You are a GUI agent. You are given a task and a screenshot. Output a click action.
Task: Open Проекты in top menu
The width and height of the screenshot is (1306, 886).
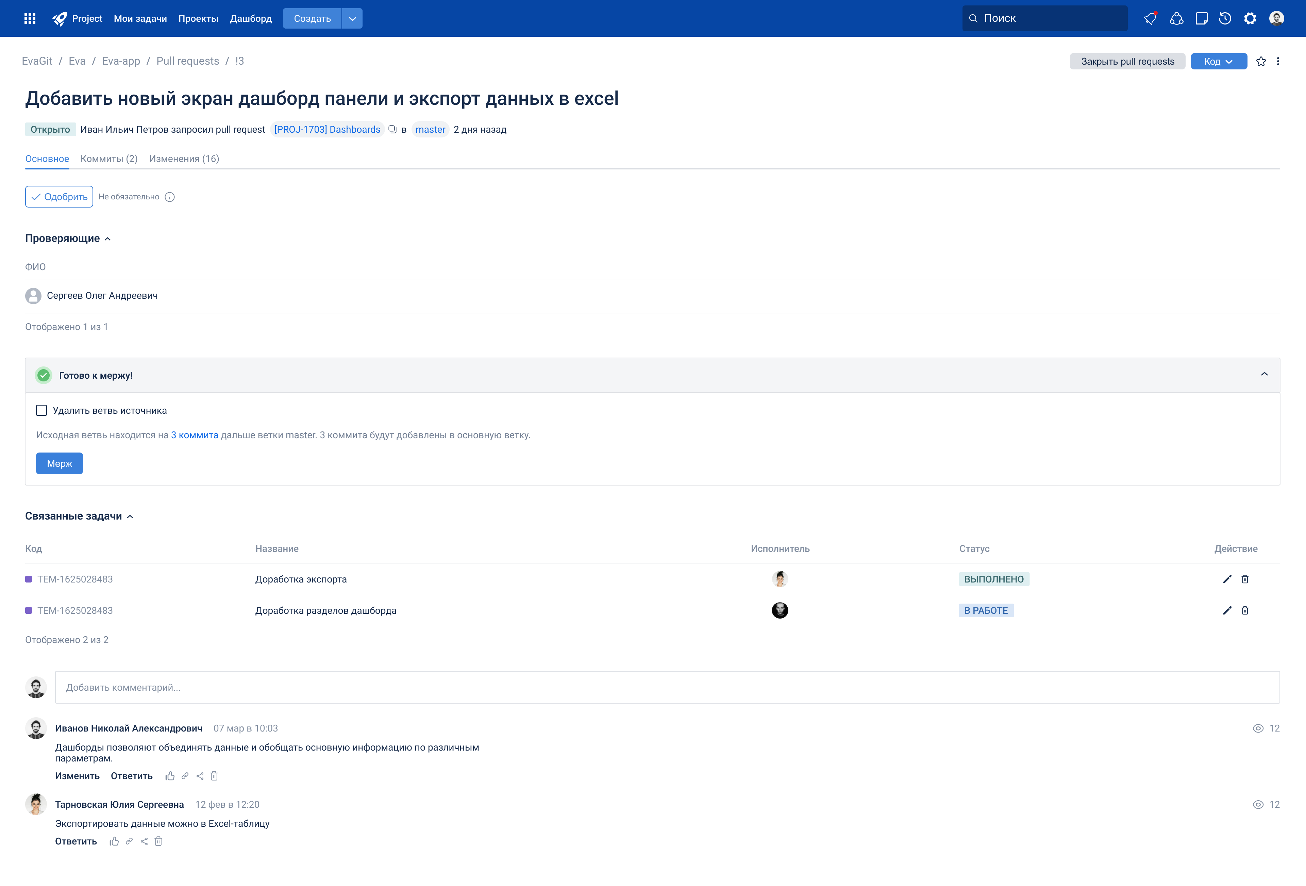(x=198, y=19)
